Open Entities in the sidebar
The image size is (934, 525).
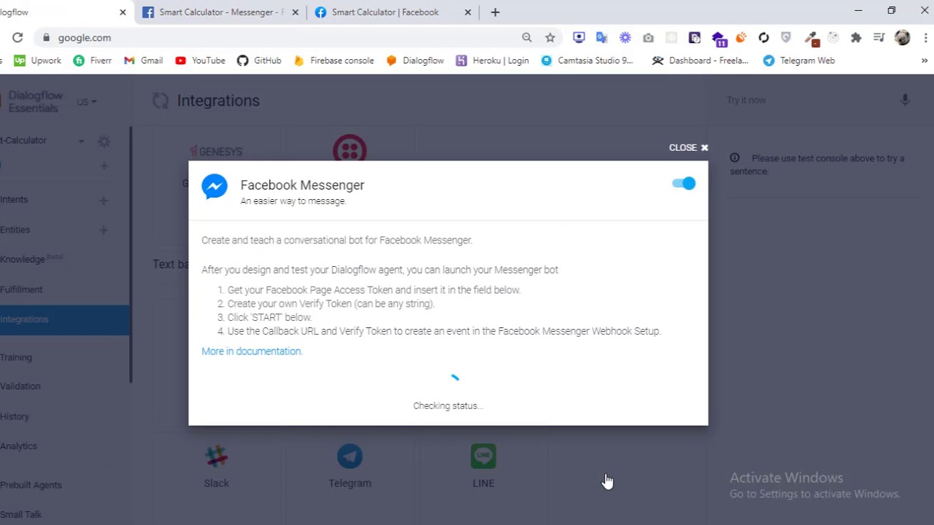[15, 230]
